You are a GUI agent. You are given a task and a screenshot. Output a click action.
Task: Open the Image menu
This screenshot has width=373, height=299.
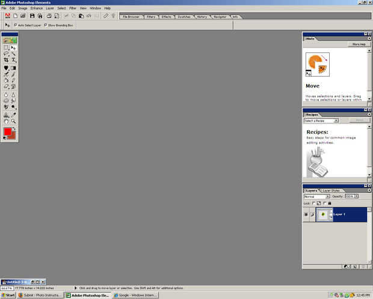pos(23,8)
